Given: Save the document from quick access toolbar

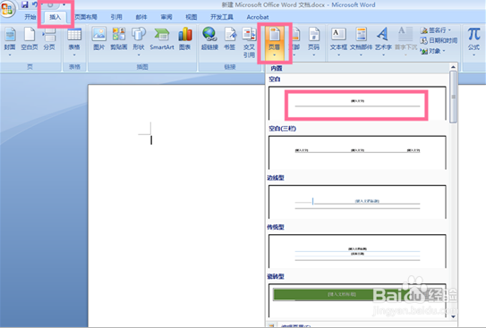Looking at the screenshot, I should click(x=24, y=4).
